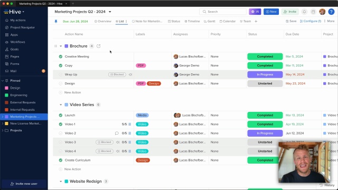This screenshot has height=190, width=338.
Task: Open the Marketing Projects Q2 title dropdown
Action: (x=110, y=12)
